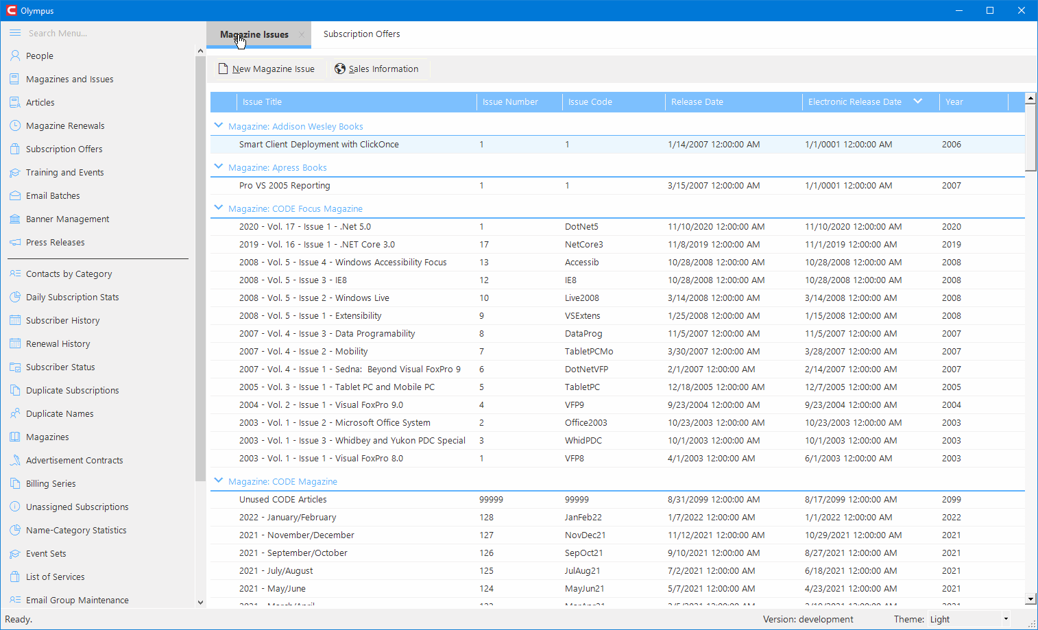Click the Banner Management icon
The height and width of the screenshot is (630, 1038).
tap(15, 219)
